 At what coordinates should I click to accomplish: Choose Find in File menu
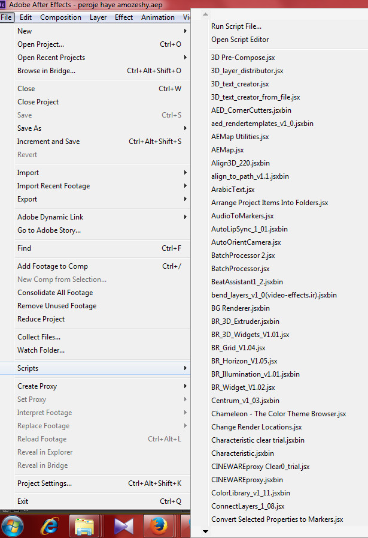[102, 248]
